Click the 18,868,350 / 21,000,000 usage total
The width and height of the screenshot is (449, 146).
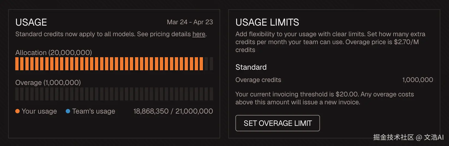click(x=173, y=111)
